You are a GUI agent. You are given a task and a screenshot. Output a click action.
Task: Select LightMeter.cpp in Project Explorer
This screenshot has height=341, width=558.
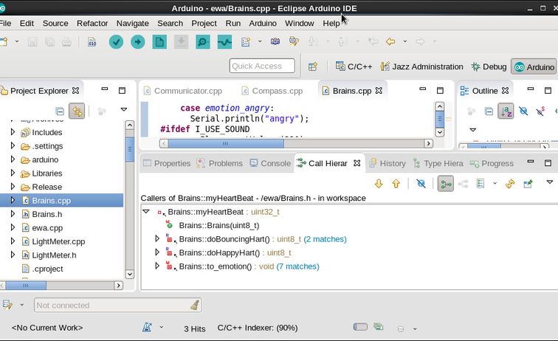pos(58,241)
